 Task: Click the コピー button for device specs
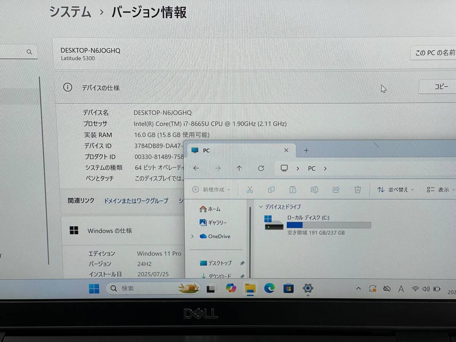441,87
